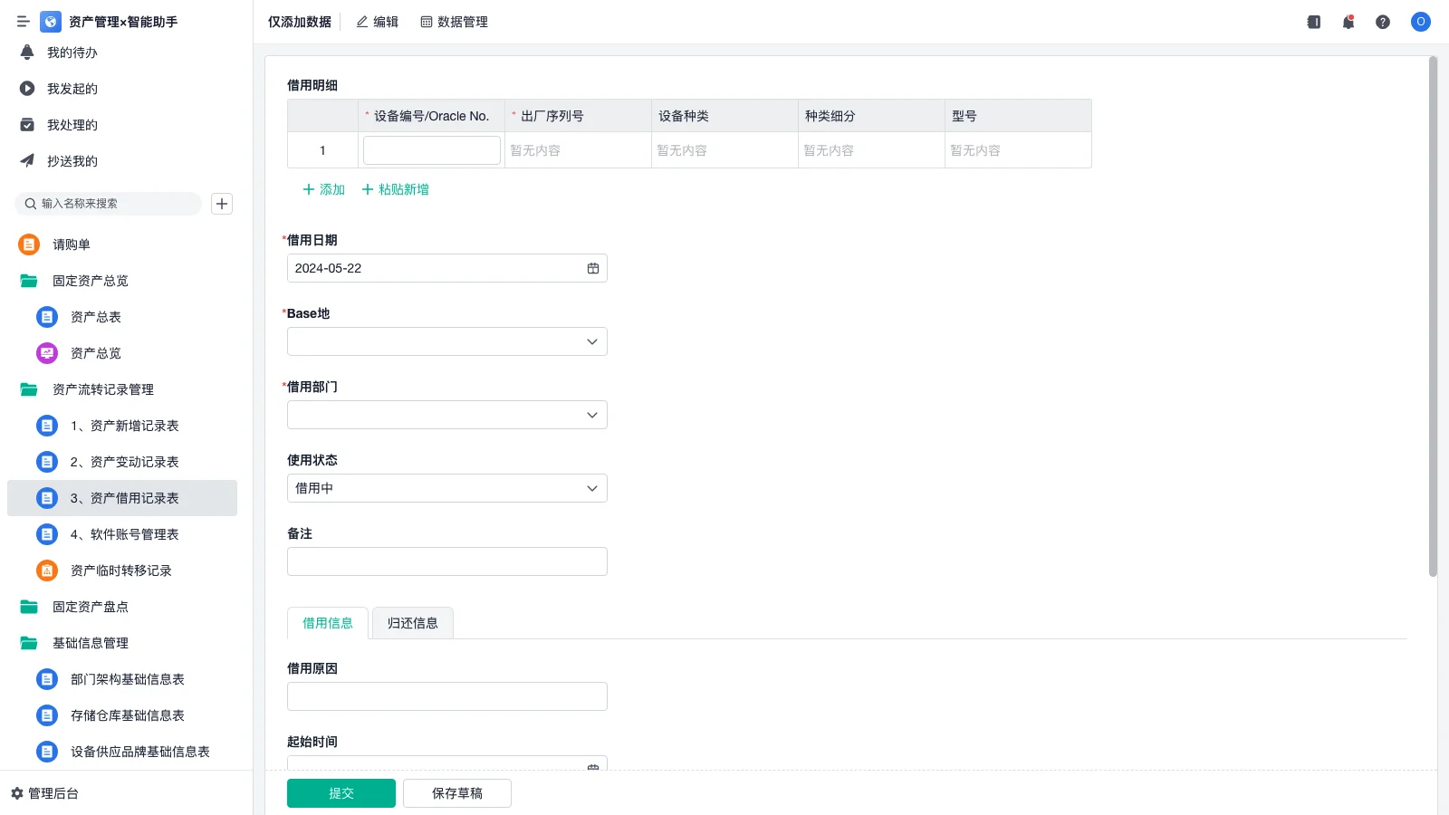Open the calendar icon in 借用日期 field

coord(593,268)
